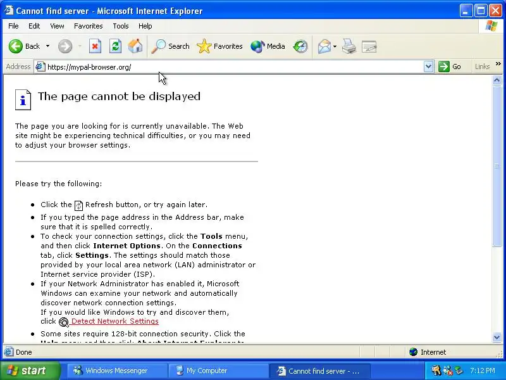Open the Back history dropdown arrow

click(48, 46)
